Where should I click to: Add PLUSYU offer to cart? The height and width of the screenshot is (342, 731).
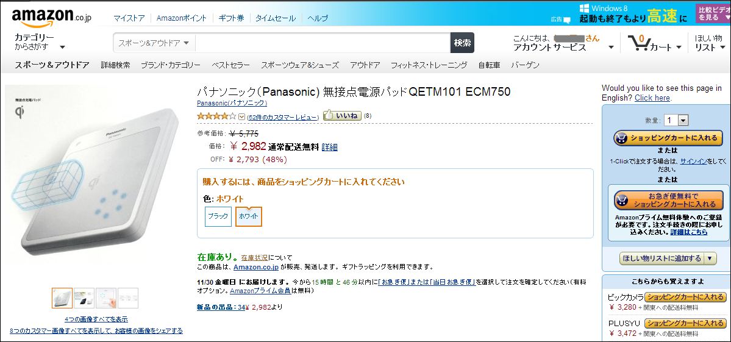click(x=686, y=323)
